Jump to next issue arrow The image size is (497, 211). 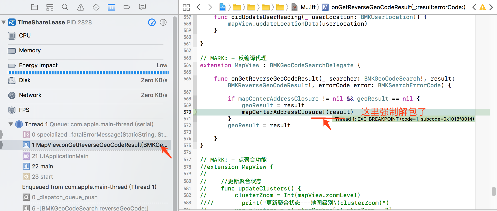(491, 7)
